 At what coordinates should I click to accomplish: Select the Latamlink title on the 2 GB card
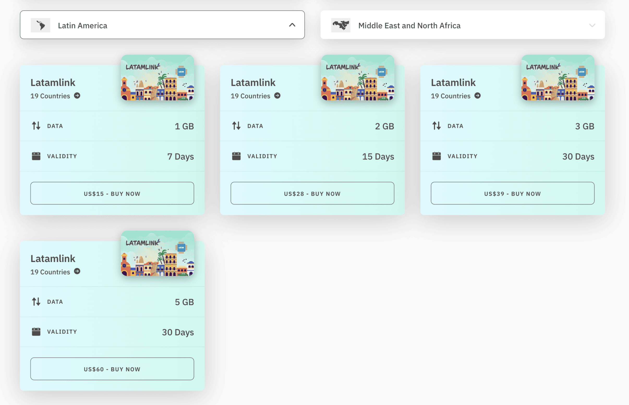click(x=253, y=82)
